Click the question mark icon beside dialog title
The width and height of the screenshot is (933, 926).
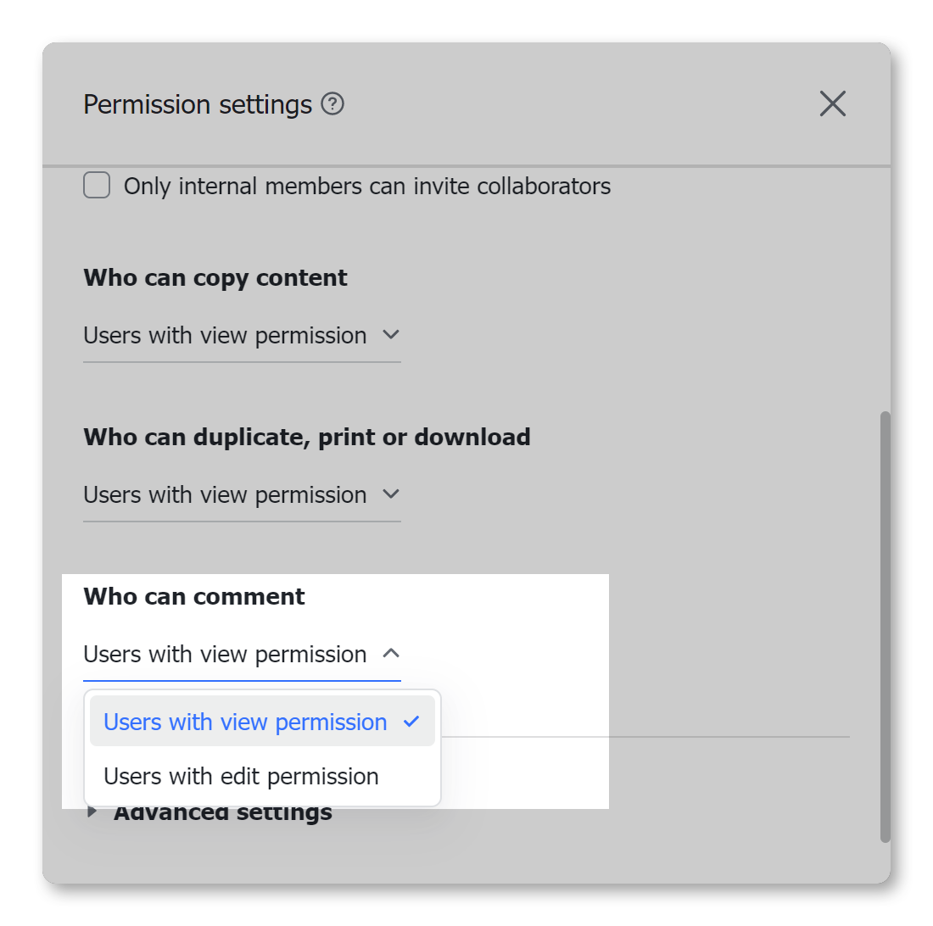[334, 103]
